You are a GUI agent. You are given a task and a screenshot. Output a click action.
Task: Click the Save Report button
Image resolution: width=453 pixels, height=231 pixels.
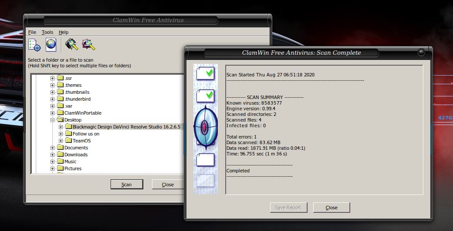tap(288, 208)
